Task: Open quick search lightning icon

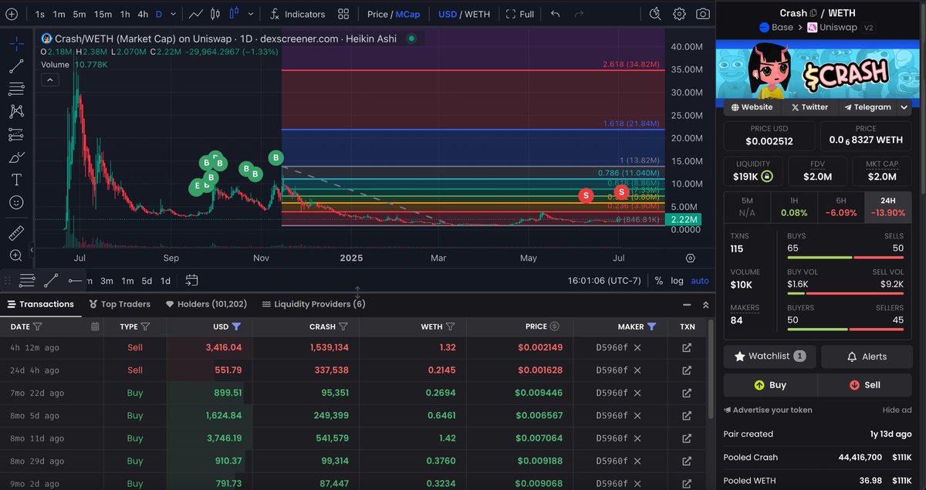Action: tap(655, 14)
